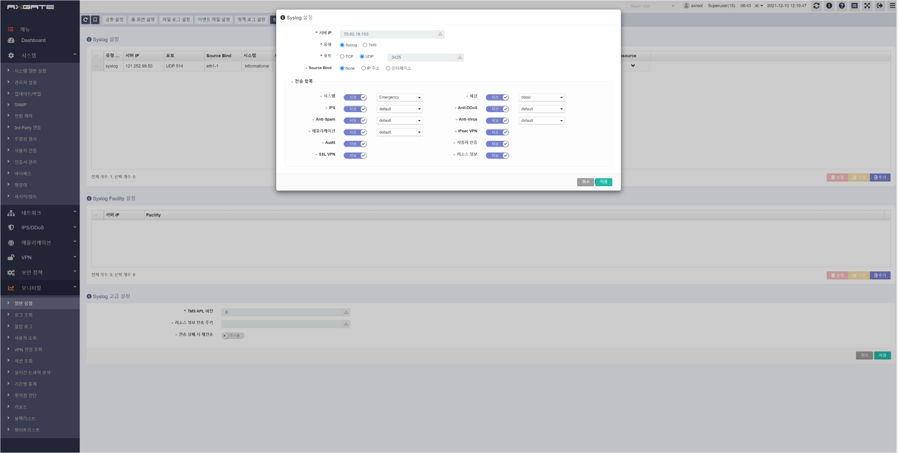Viewport: 899px width, 453px height.
Task: Click 적용 button under Syslog 고급 설정
Action: click(x=882, y=355)
